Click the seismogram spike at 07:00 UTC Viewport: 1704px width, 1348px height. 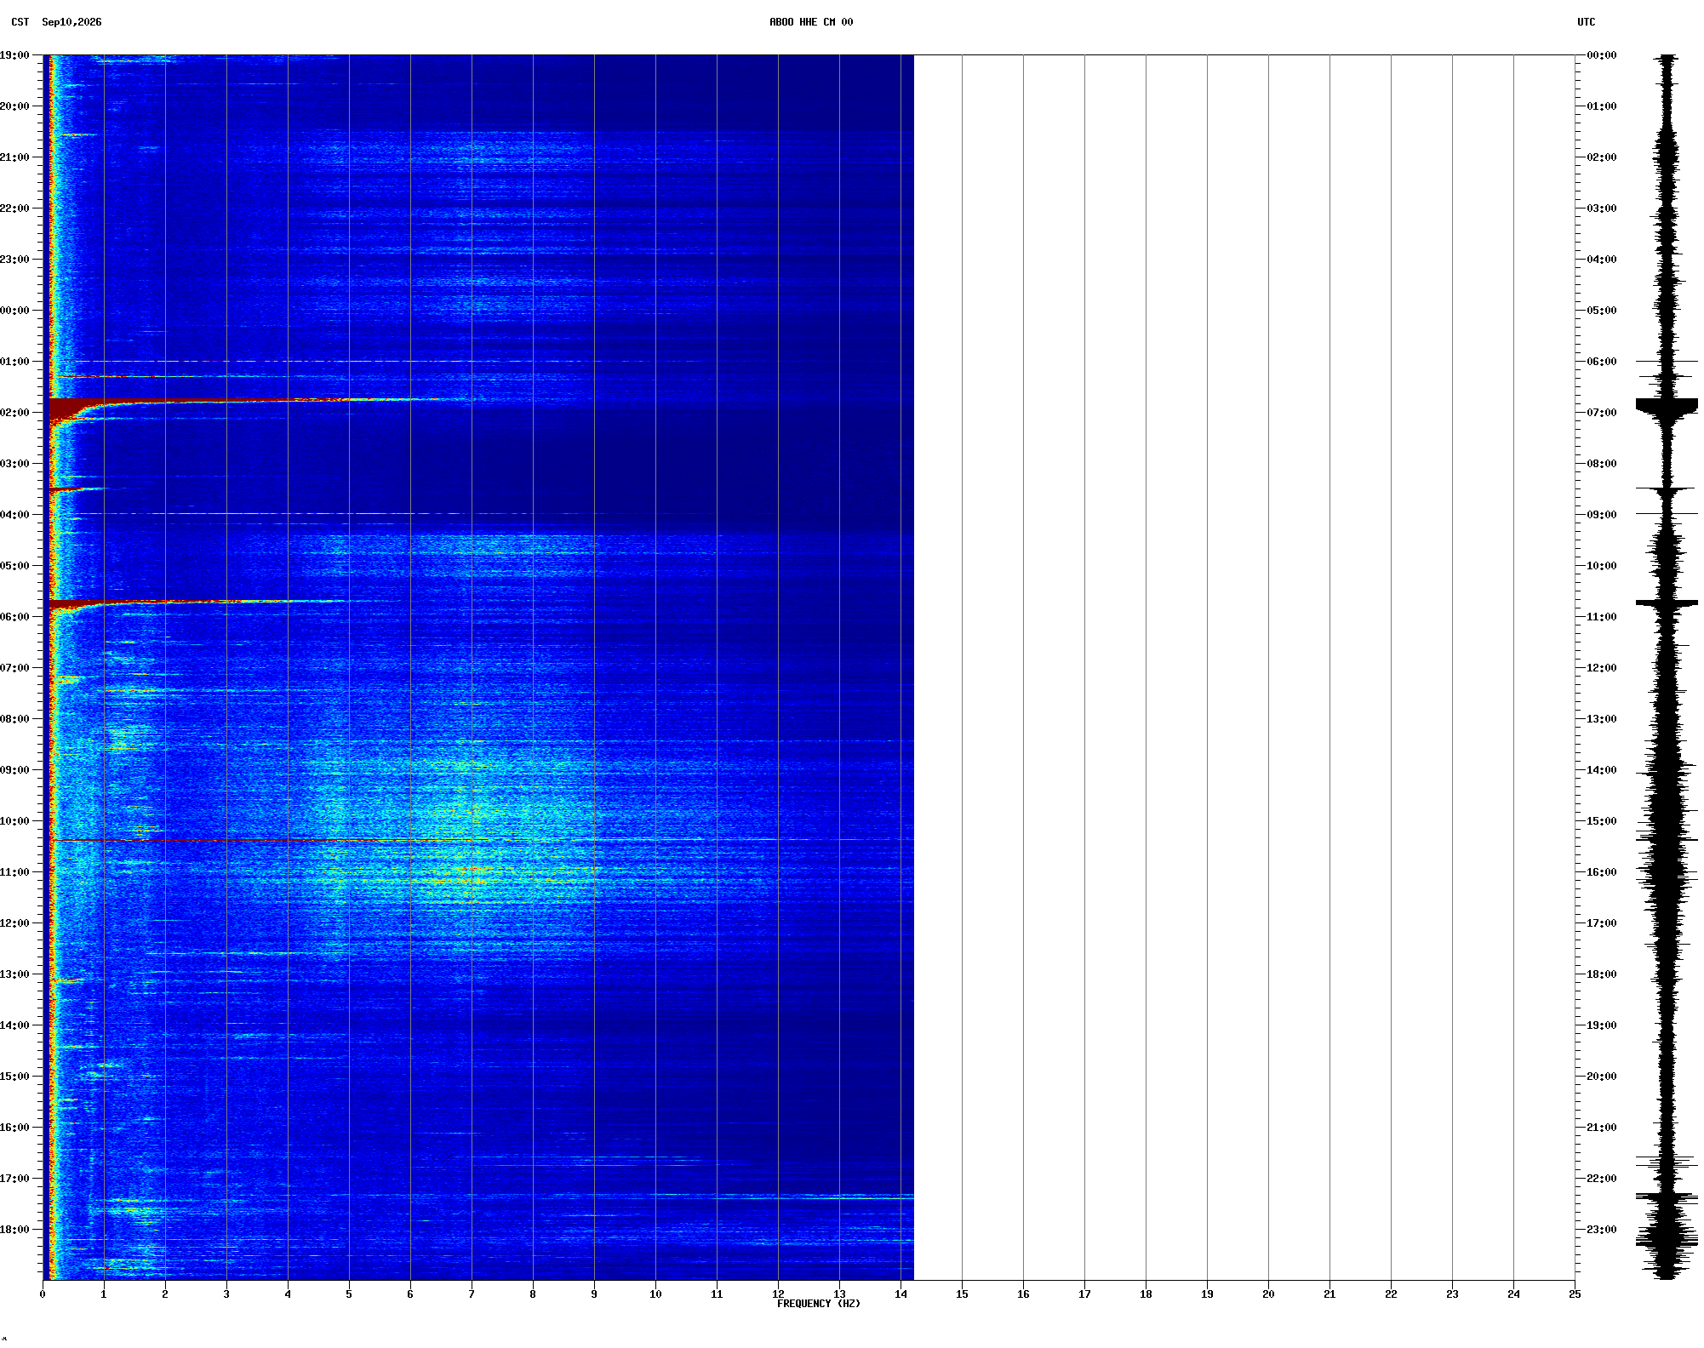pos(1667,407)
